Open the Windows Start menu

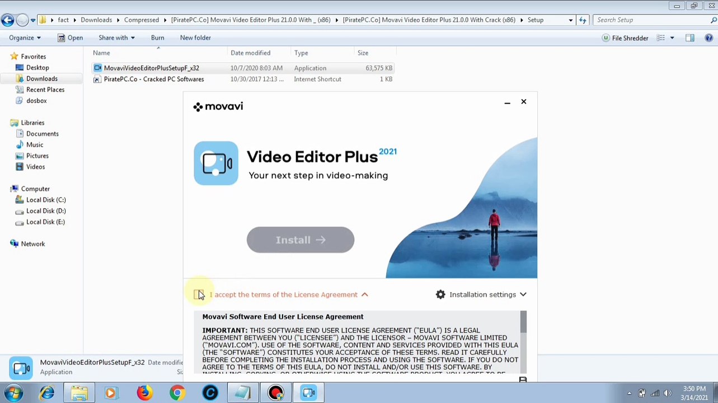[x=13, y=393]
